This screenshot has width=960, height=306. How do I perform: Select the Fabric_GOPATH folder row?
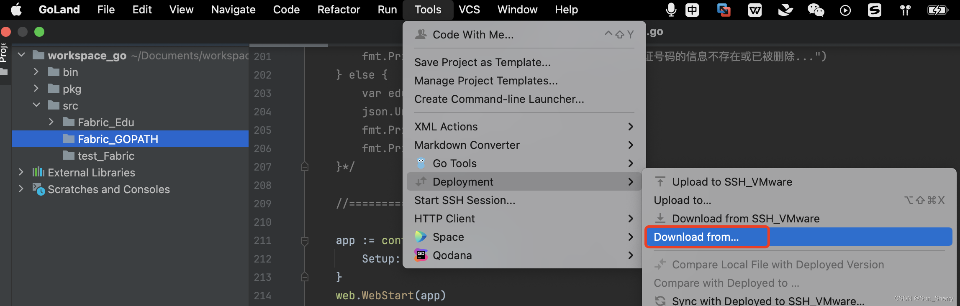130,139
